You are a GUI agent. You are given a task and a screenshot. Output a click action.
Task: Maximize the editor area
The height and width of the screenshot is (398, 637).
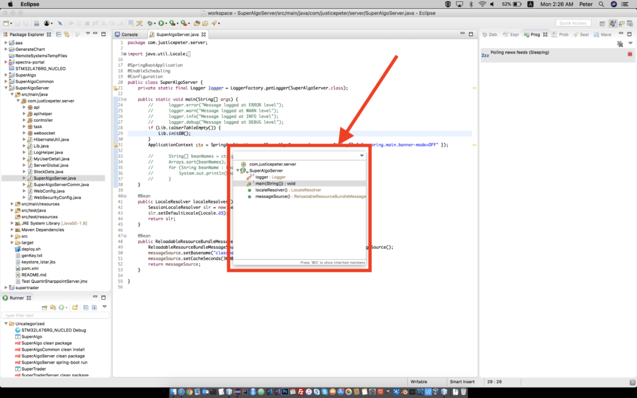coord(471,34)
